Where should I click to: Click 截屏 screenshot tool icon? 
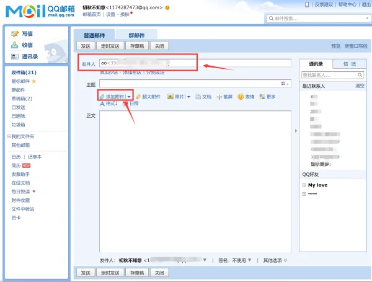[x=219, y=97]
